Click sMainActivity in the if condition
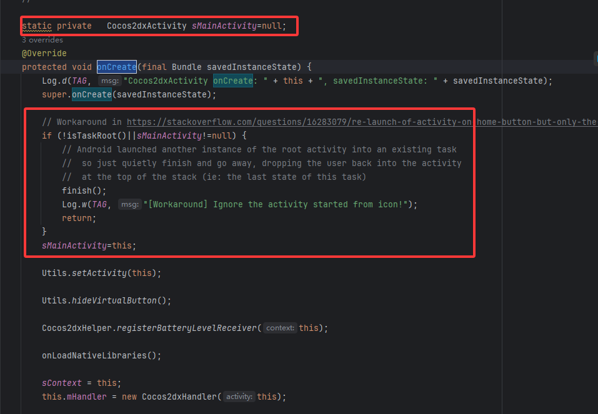The width and height of the screenshot is (598, 414). (169, 136)
